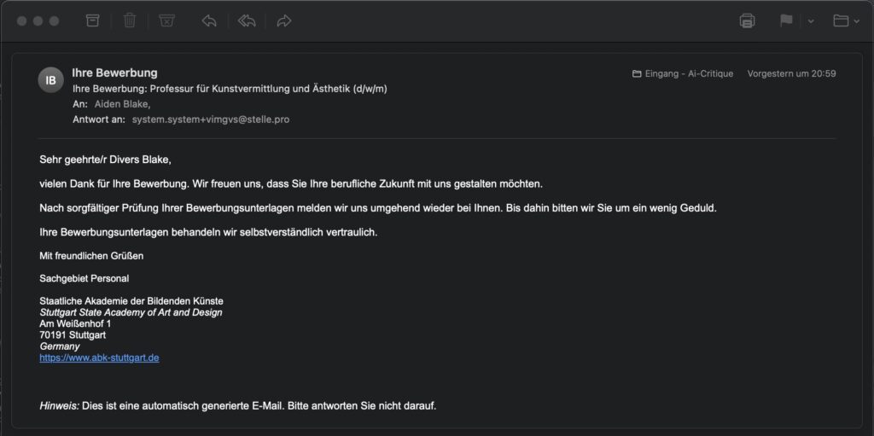Click the date Vorgestern um 20:59
Viewport: 874px width, 436px height.
coord(791,73)
